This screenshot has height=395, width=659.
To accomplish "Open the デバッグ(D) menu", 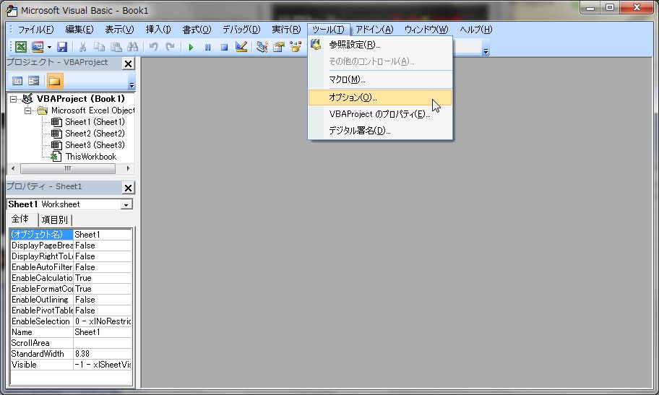I will click(241, 30).
